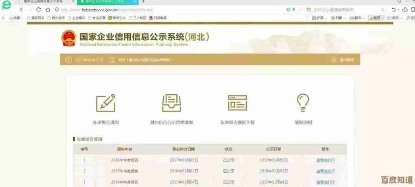Click the 2014年年度报告 cell
The width and height of the screenshot is (415, 187).
[x=124, y=182]
